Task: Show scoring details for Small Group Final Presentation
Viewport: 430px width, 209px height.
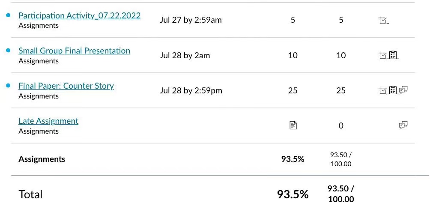Action: click(x=382, y=55)
